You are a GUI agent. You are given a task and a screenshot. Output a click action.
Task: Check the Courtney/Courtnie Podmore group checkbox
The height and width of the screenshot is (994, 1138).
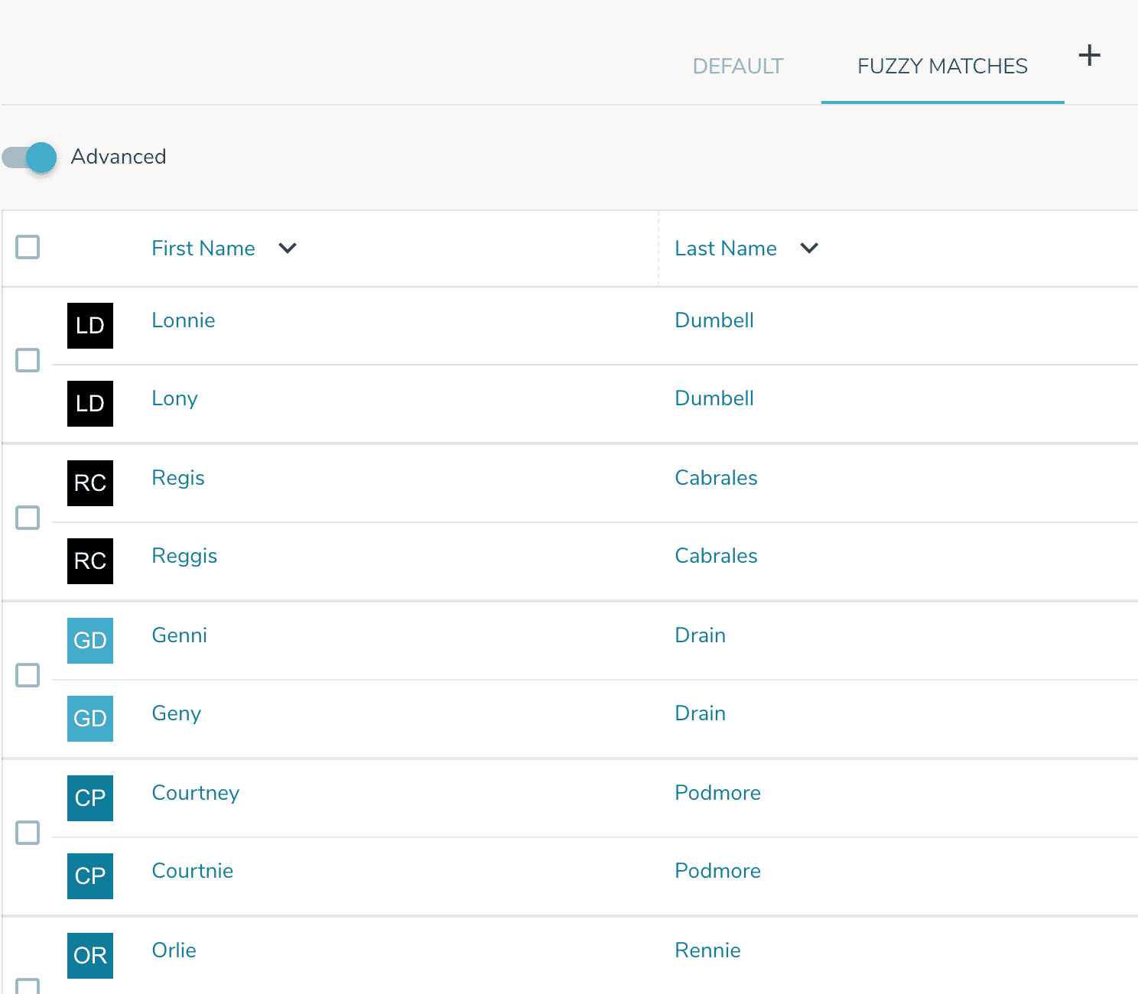tap(28, 833)
